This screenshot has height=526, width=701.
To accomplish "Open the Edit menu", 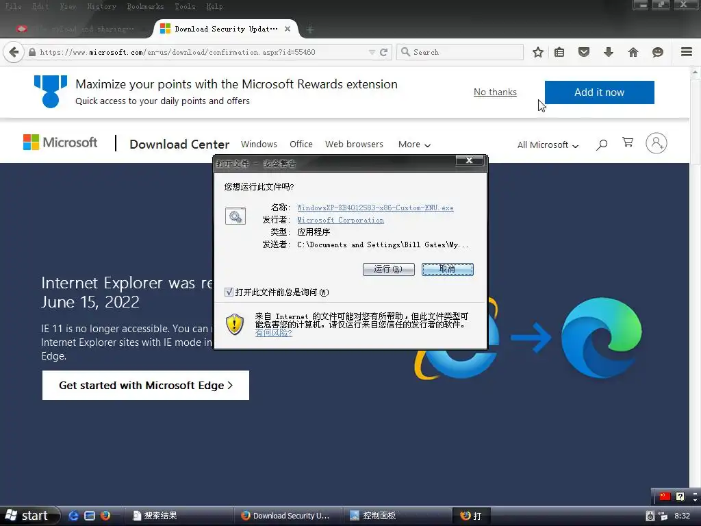I will [40, 6].
